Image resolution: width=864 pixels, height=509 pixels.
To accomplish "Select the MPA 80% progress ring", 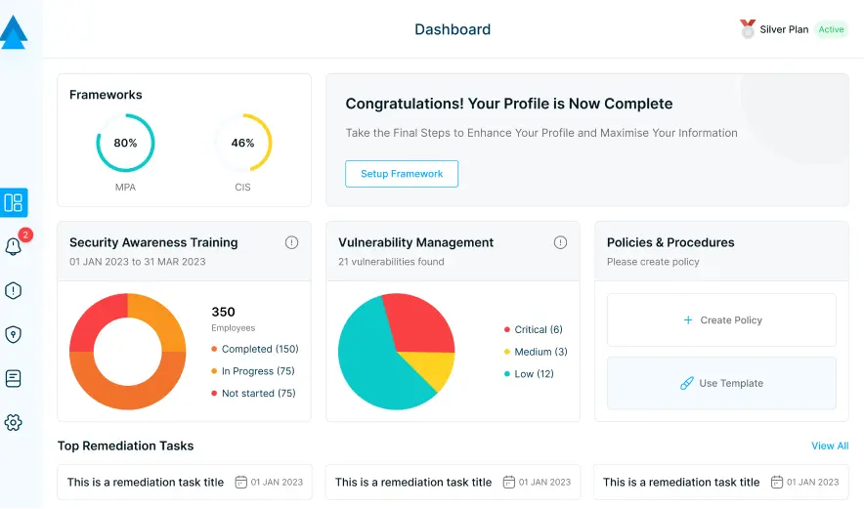I will [x=125, y=143].
